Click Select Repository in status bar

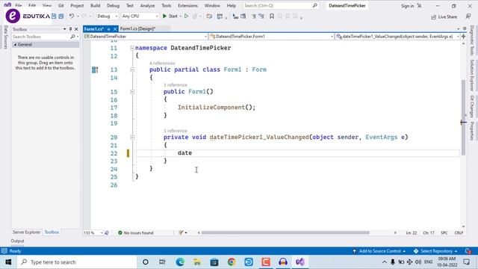pyautogui.click(x=436, y=251)
